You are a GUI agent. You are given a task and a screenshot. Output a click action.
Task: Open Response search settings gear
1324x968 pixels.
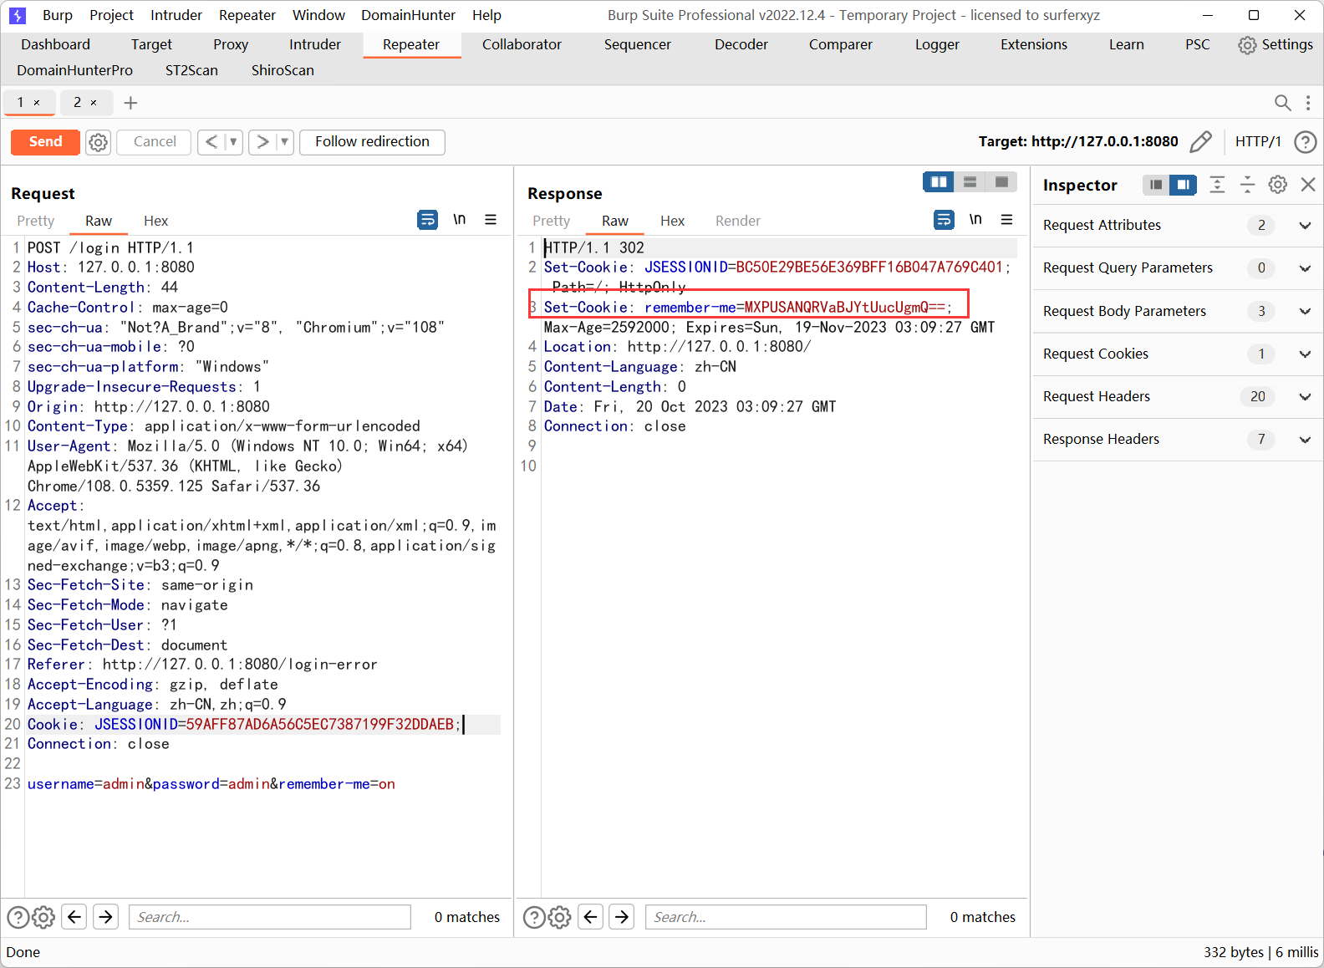(560, 917)
